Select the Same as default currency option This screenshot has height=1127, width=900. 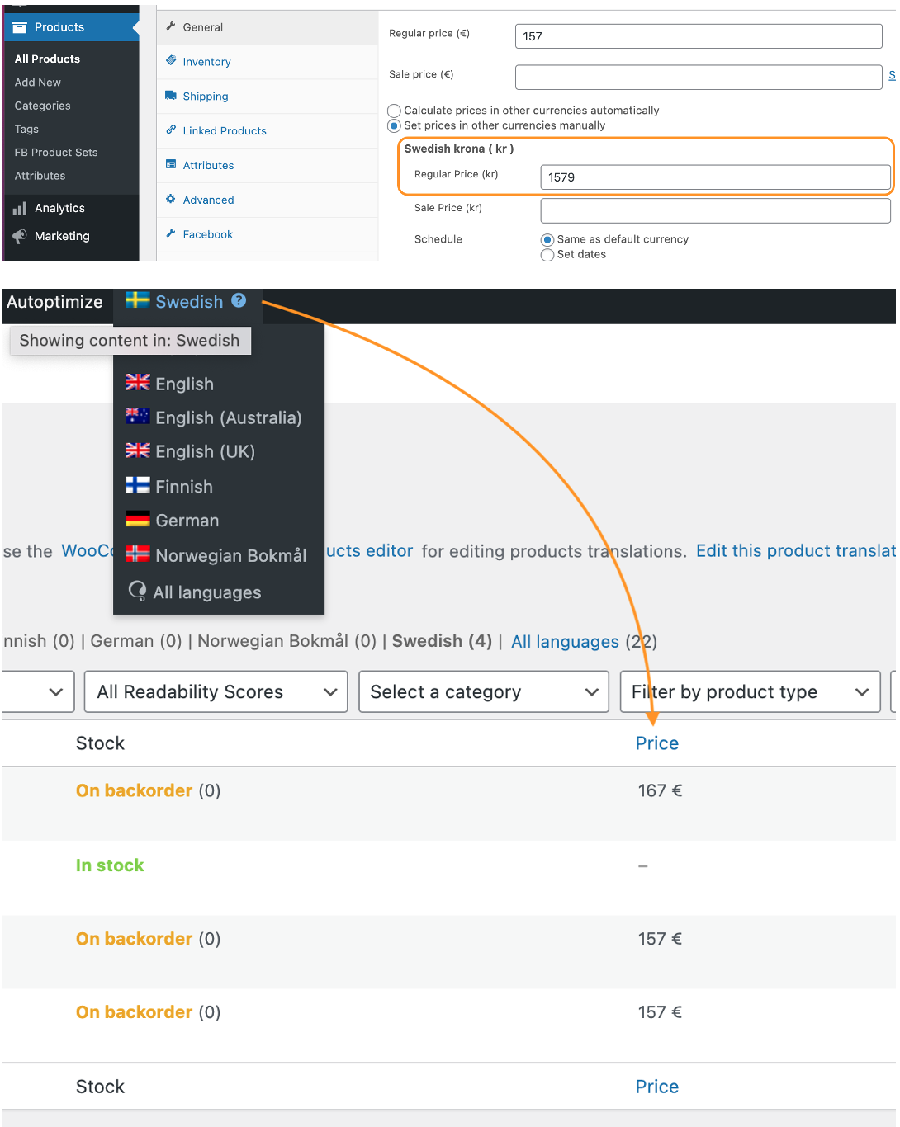(x=547, y=239)
